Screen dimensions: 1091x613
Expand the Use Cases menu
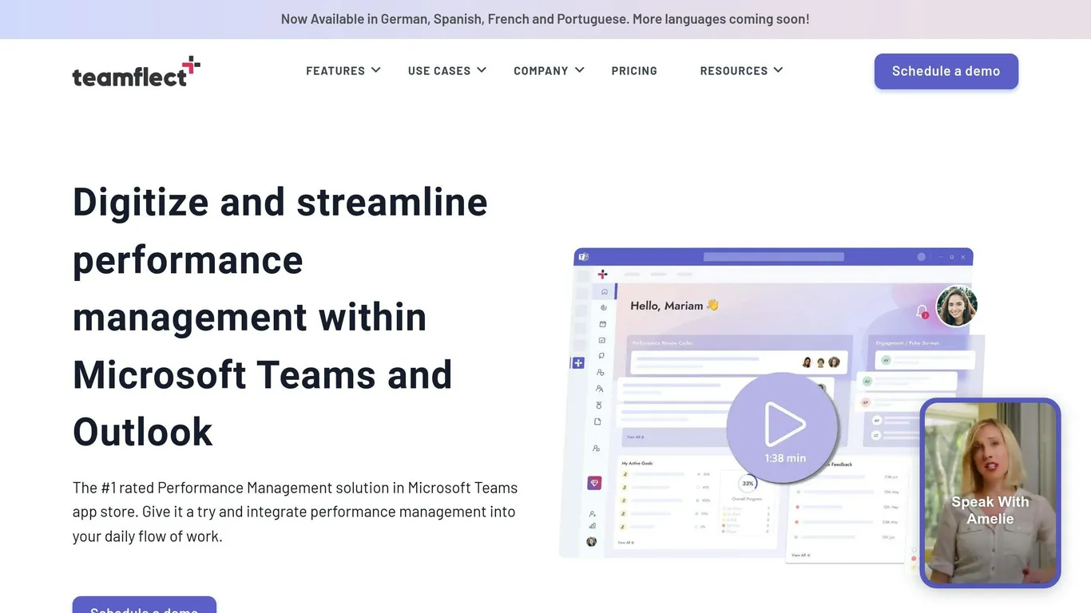tap(447, 71)
